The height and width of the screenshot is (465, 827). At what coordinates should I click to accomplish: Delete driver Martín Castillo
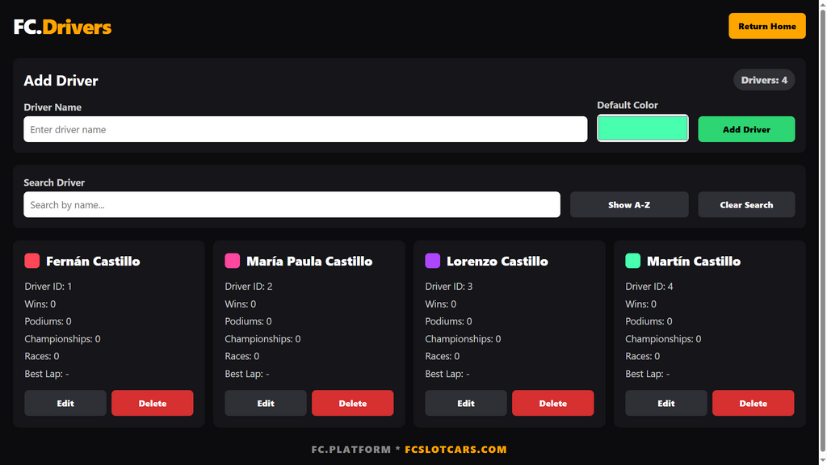pyautogui.click(x=754, y=403)
